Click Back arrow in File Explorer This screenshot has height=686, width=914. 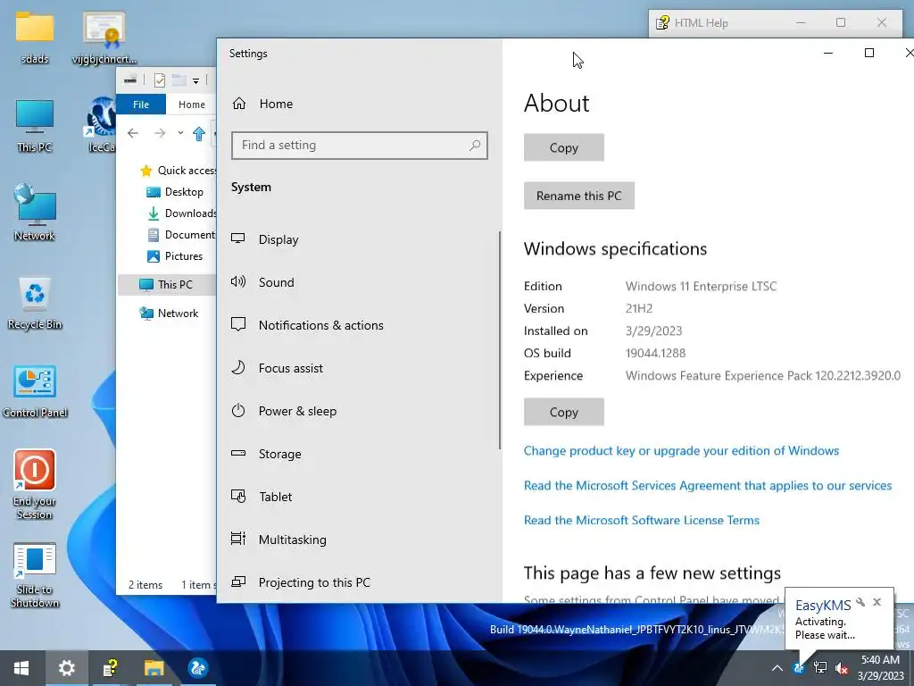point(133,134)
